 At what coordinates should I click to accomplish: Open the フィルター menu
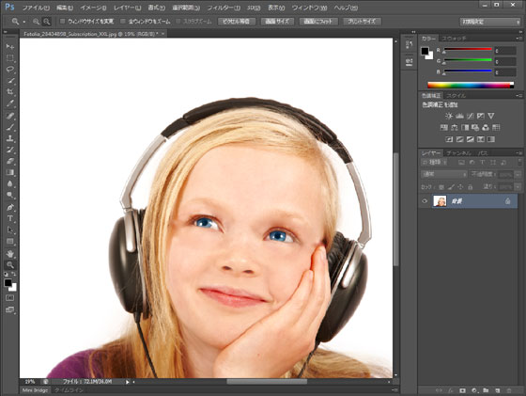click(224, 8)
